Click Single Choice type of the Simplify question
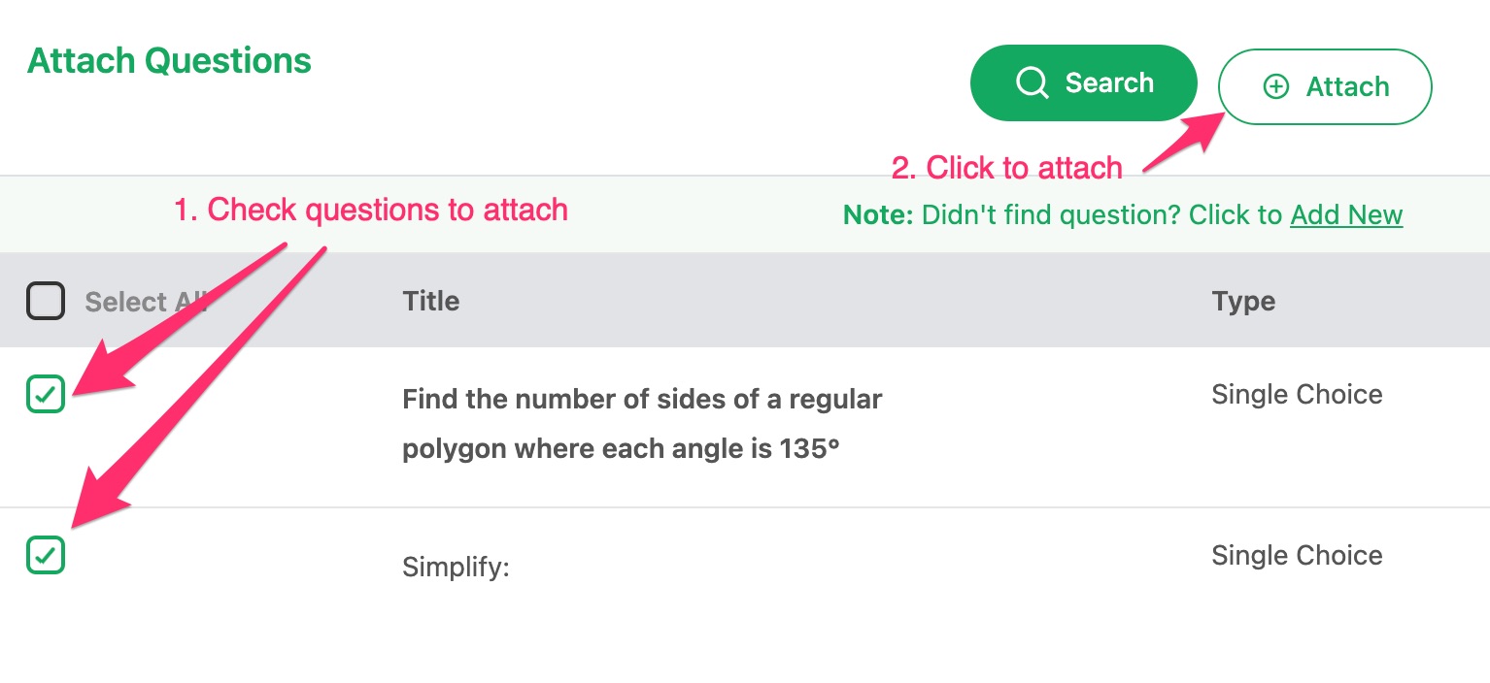The image size is (1490, 683). coord(1297,555)
